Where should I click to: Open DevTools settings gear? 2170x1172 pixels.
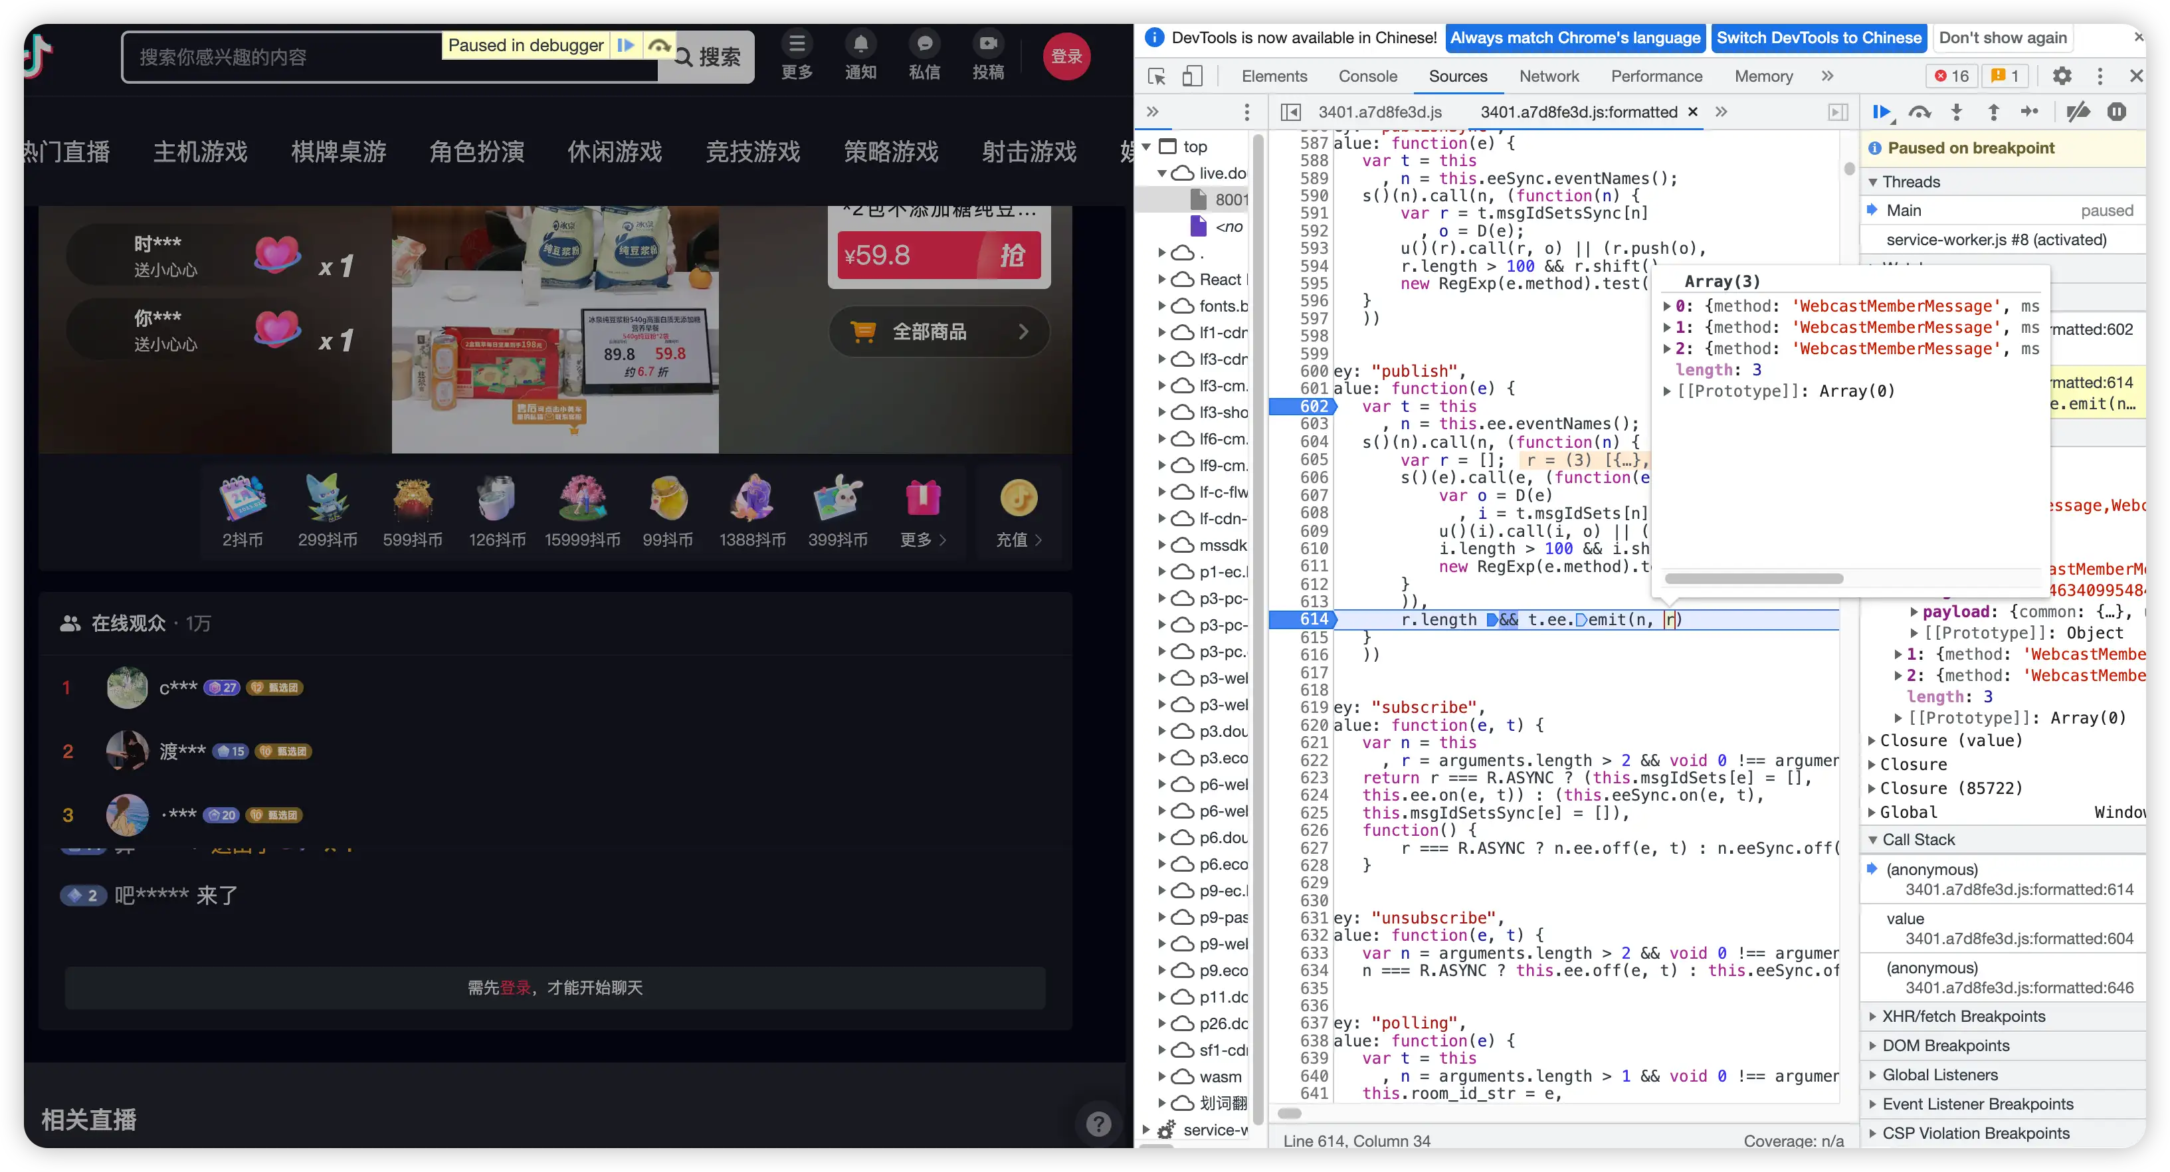[2062, 76]
